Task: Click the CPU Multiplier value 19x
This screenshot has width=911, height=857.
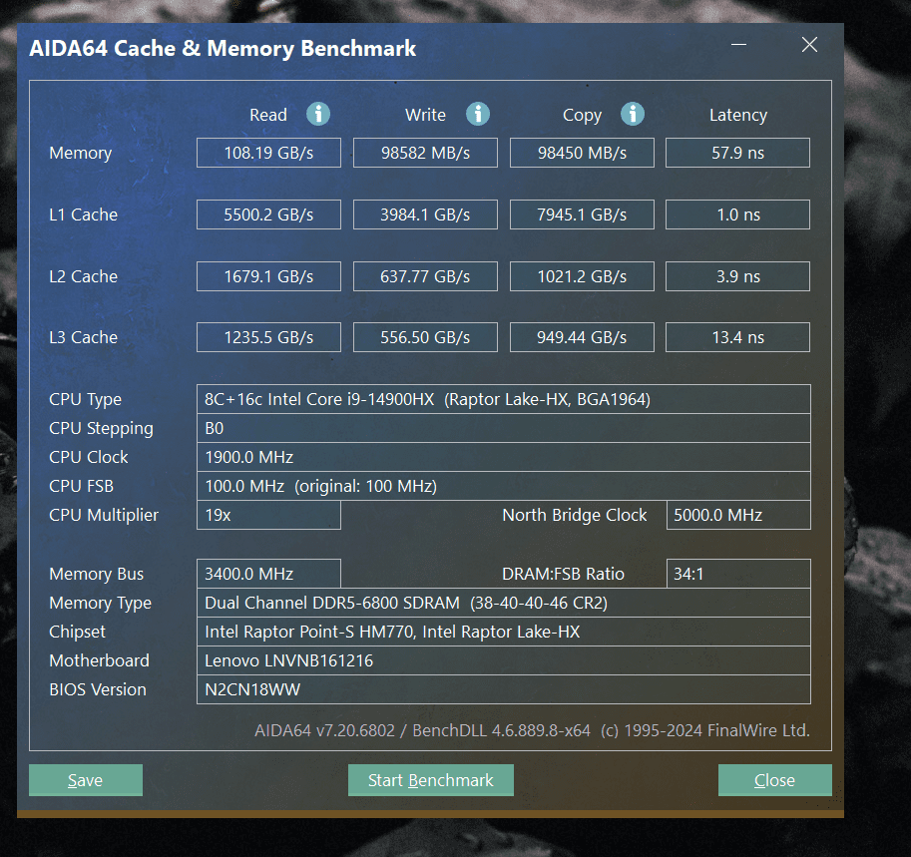Action: (x=268, y=515)
